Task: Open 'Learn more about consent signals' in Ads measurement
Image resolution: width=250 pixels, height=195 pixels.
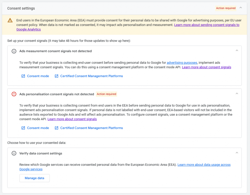Action: point(206,67)
